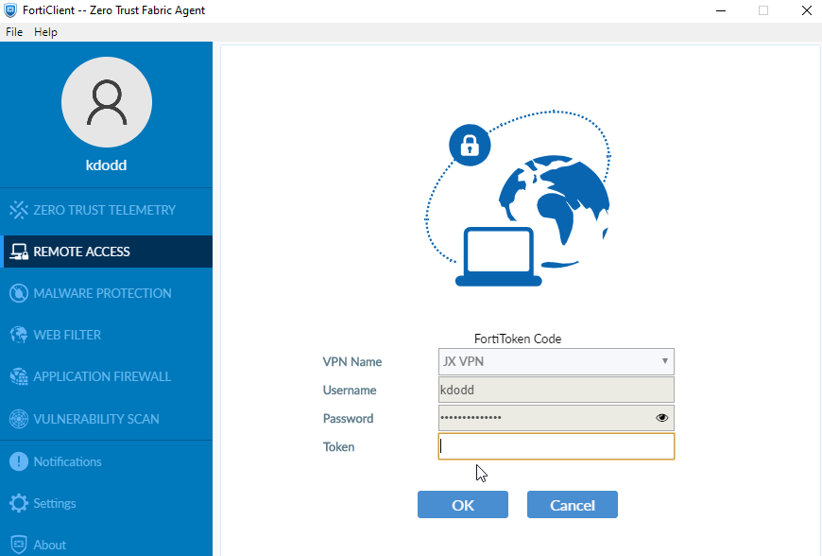The height and width of the screenshot is (556, 822).
Task: Open the About shield icon
Action: [19, 545]
